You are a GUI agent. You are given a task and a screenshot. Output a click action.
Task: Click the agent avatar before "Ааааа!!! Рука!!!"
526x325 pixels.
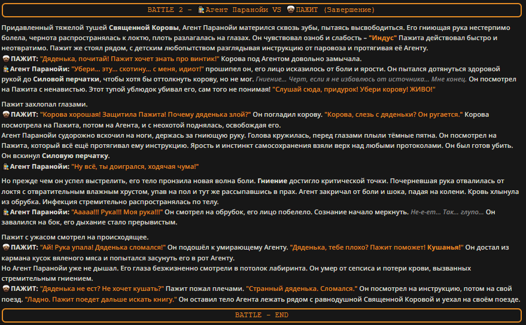tap(6, 212)
